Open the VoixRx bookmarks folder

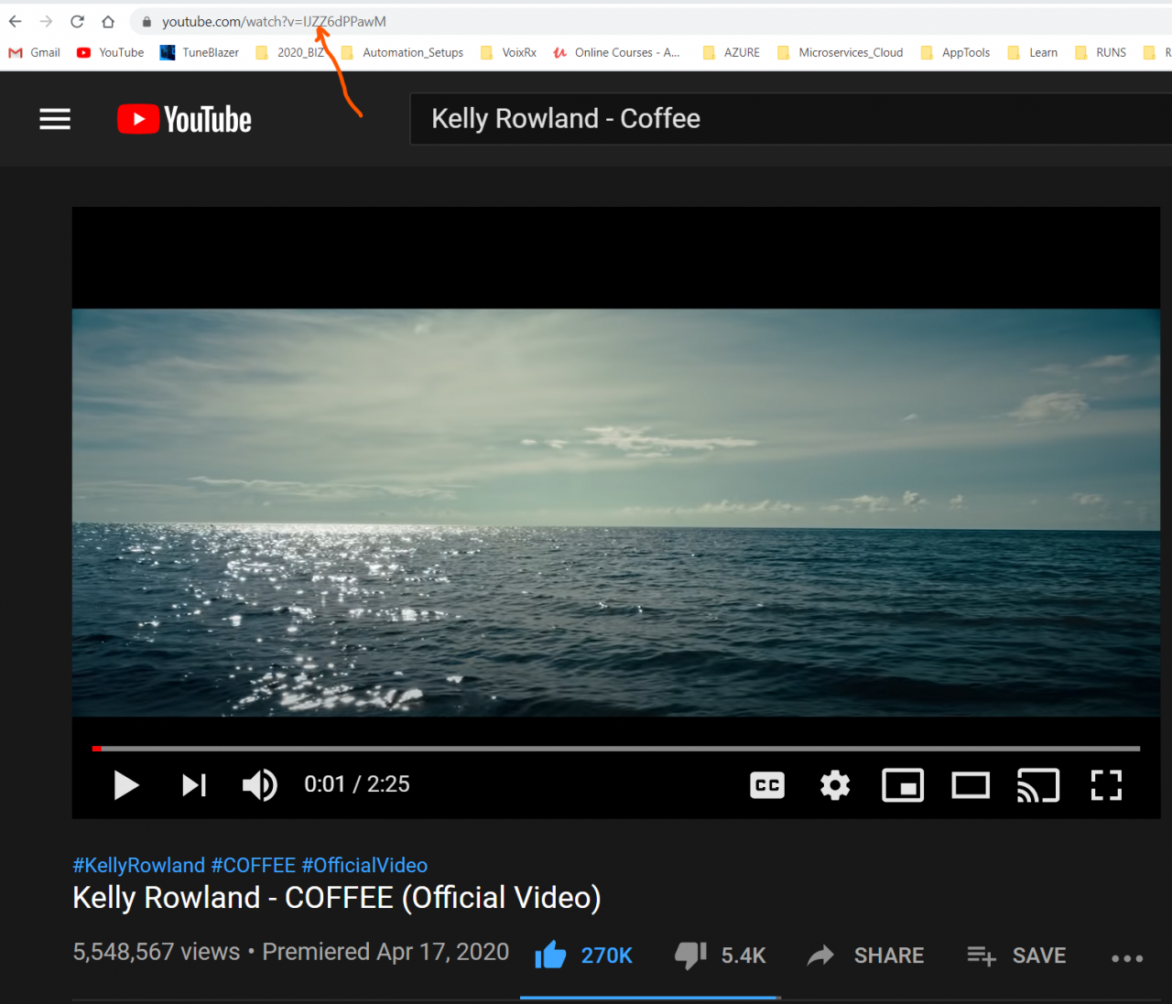[x=509, y=52]
